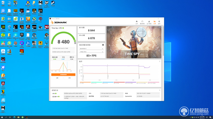Toggle the purple CPU clock legend series
This screenshot has height=119, width=213.
coord(130,83)
